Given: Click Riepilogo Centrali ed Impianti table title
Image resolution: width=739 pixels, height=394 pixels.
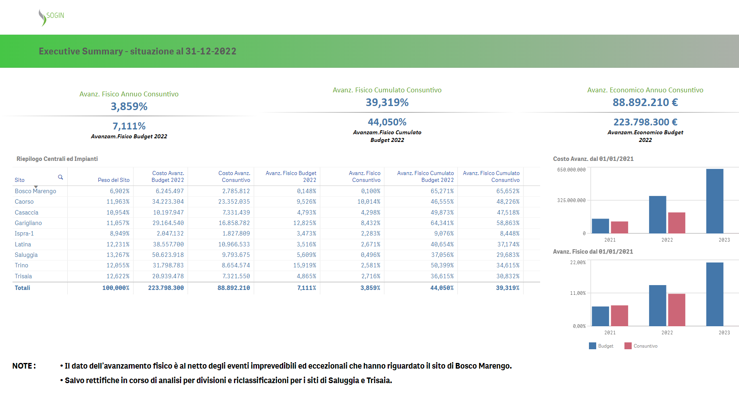Looking at the screenshot, I should (57, 159).
